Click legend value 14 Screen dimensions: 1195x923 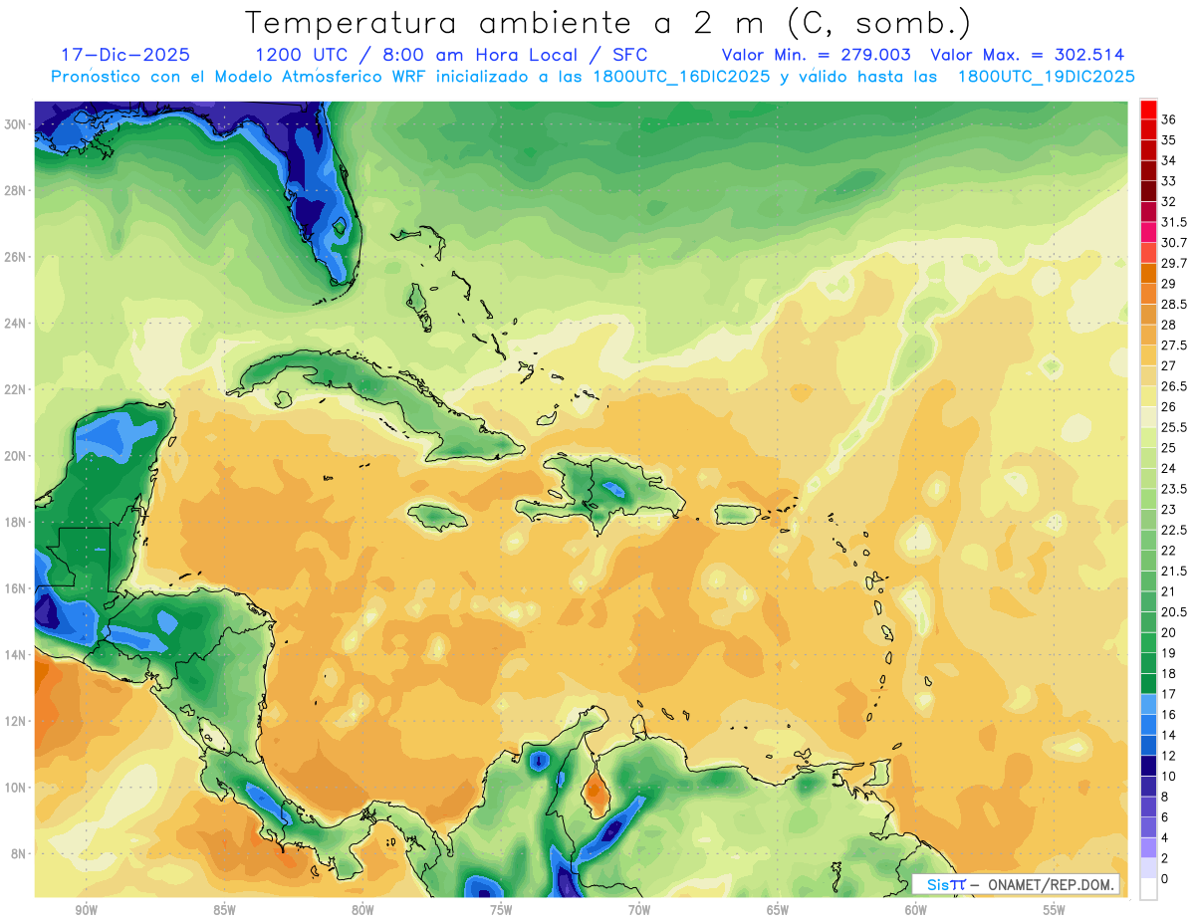click(x=1169, y=735)
